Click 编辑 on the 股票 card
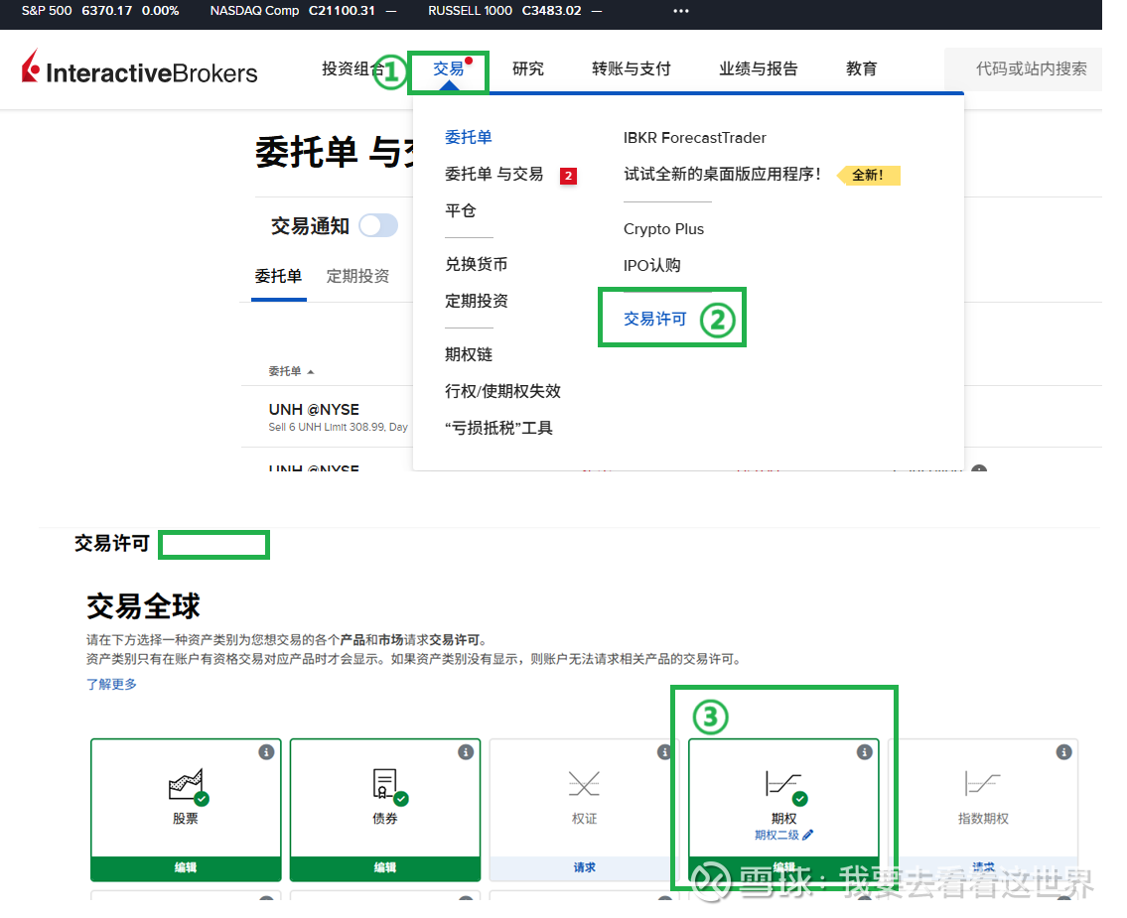 point(186,867)
